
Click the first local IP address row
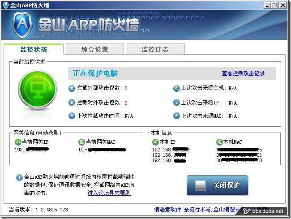pos(171,150)
